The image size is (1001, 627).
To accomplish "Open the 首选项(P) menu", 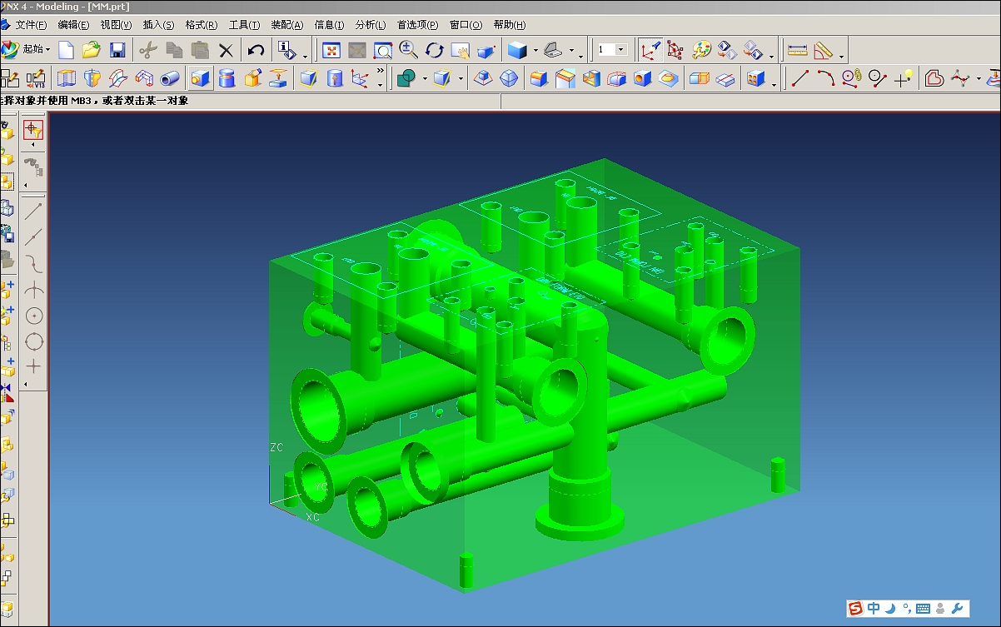I will pos(417,25).
